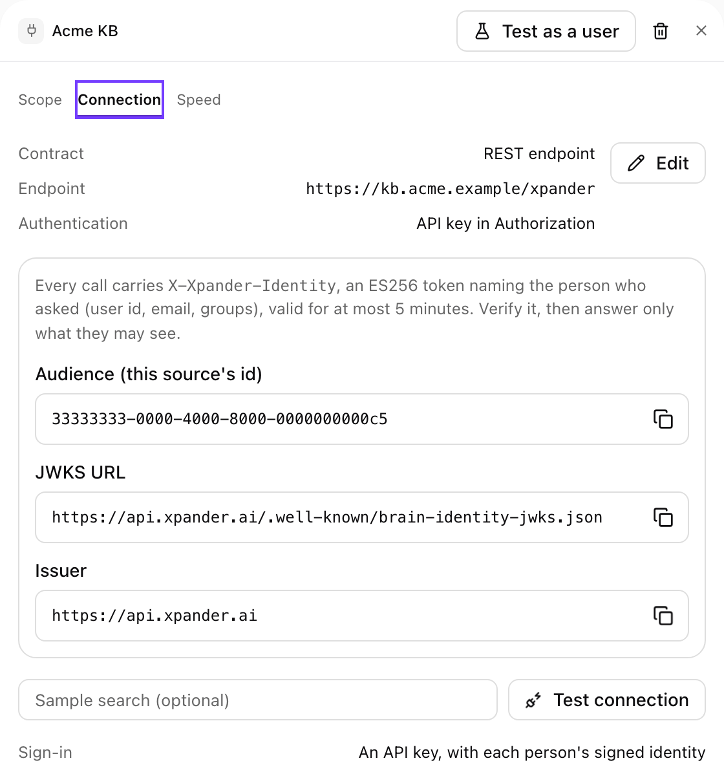The width and height of the screenshot is (724, 776).
Task: Click the Acme KB title
Action: pos(85,31)
